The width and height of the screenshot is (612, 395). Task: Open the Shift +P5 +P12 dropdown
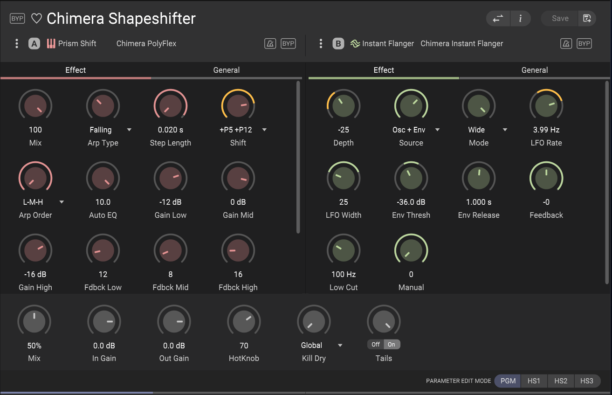pos(264,130)
